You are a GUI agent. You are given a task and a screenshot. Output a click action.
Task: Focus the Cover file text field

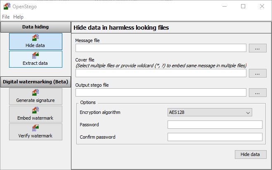click(161, 73)
